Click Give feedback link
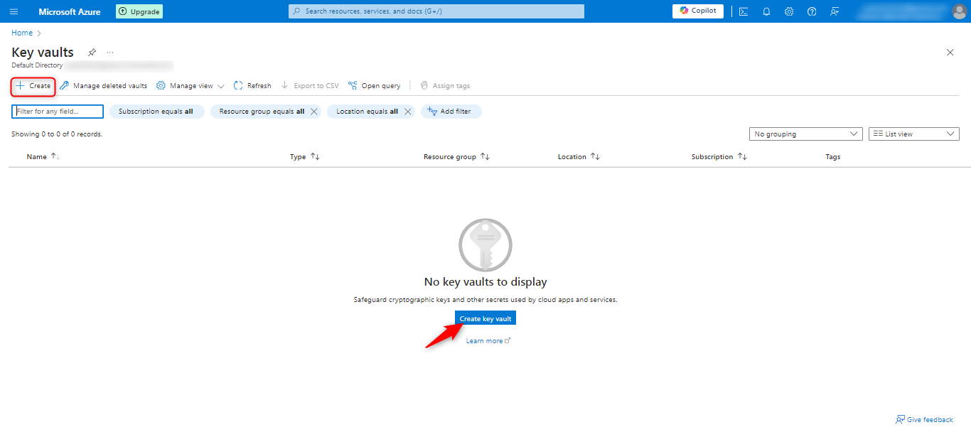The image size is (971, 437). [924, 420]
